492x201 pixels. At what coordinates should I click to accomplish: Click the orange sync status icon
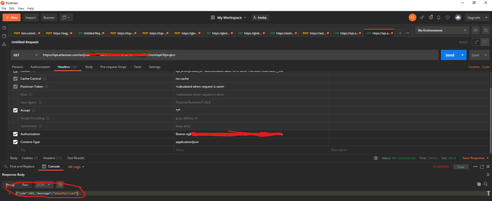tap(412, 18)
